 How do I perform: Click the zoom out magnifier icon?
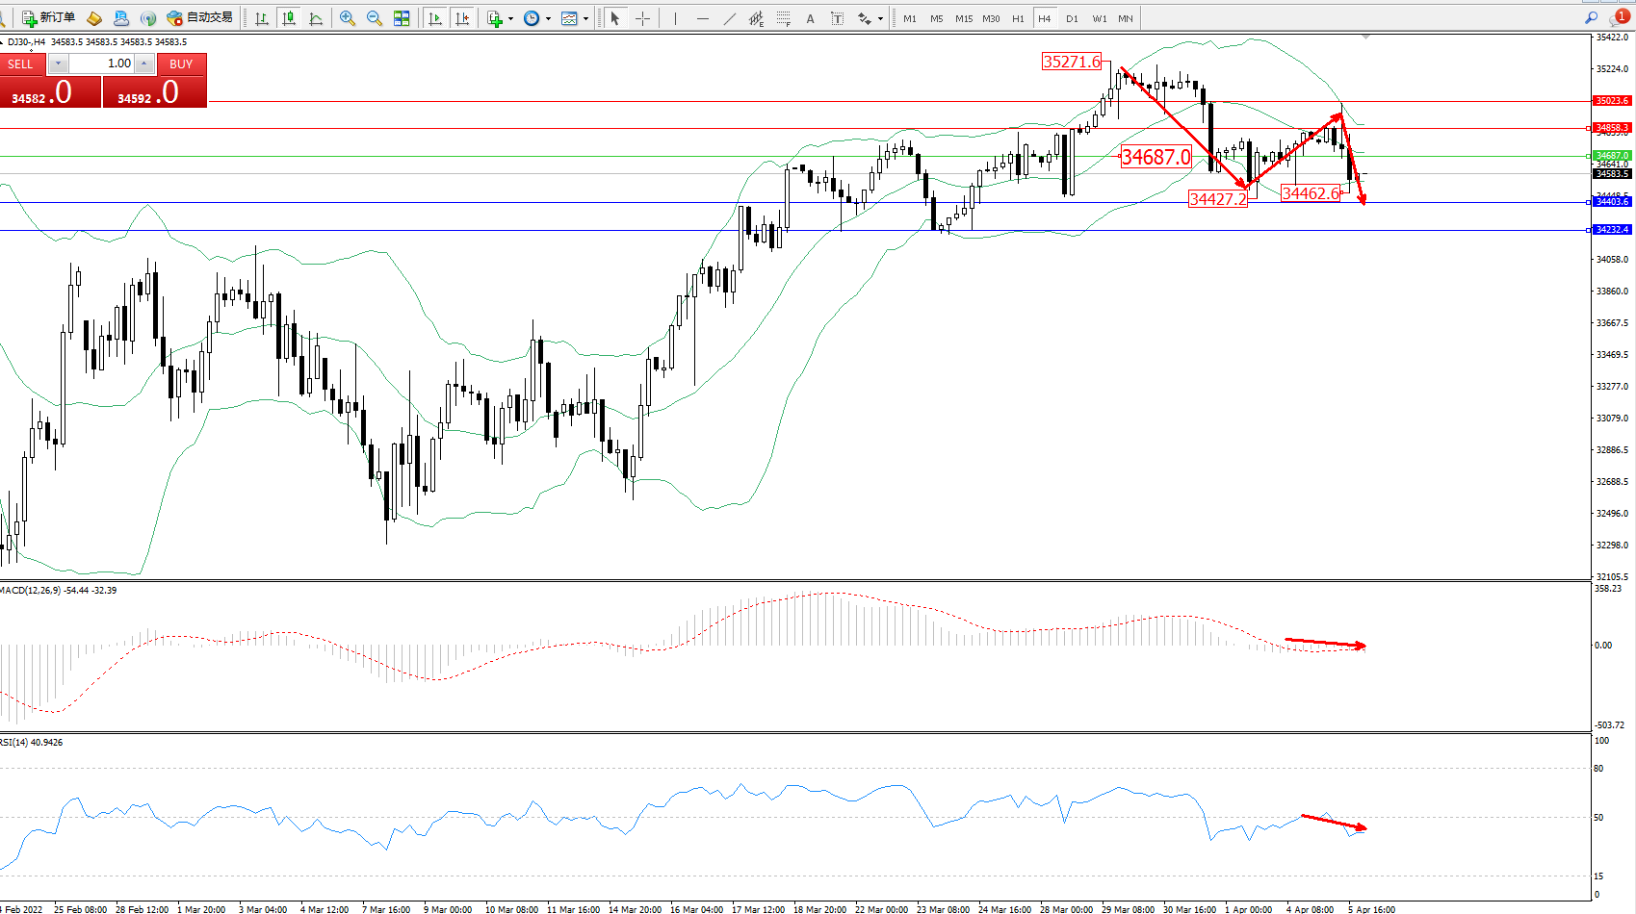[x=375, y=18]
